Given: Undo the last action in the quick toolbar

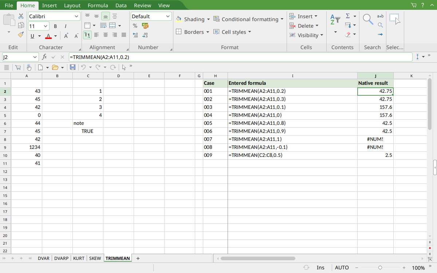Looking at the screenshot, I should click(x=83, y=67).
